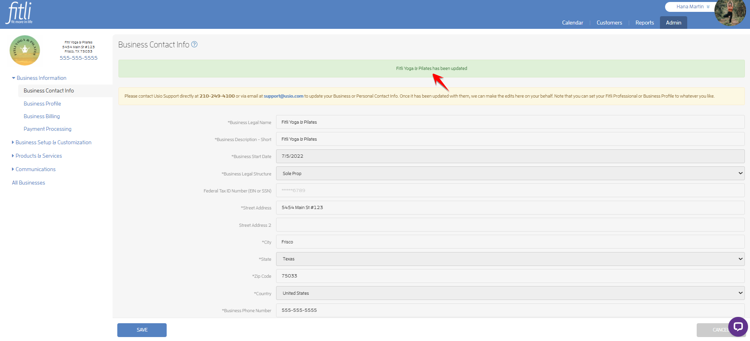Expand Products & Services section

click(x=37, y=156)
